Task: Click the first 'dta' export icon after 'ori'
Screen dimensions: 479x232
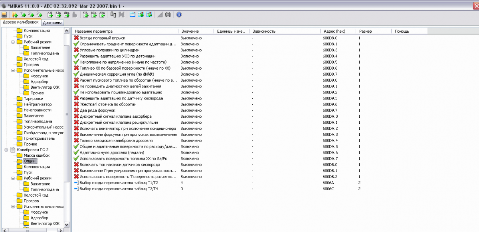Action: pyautogui.click(x=66, y=15)
